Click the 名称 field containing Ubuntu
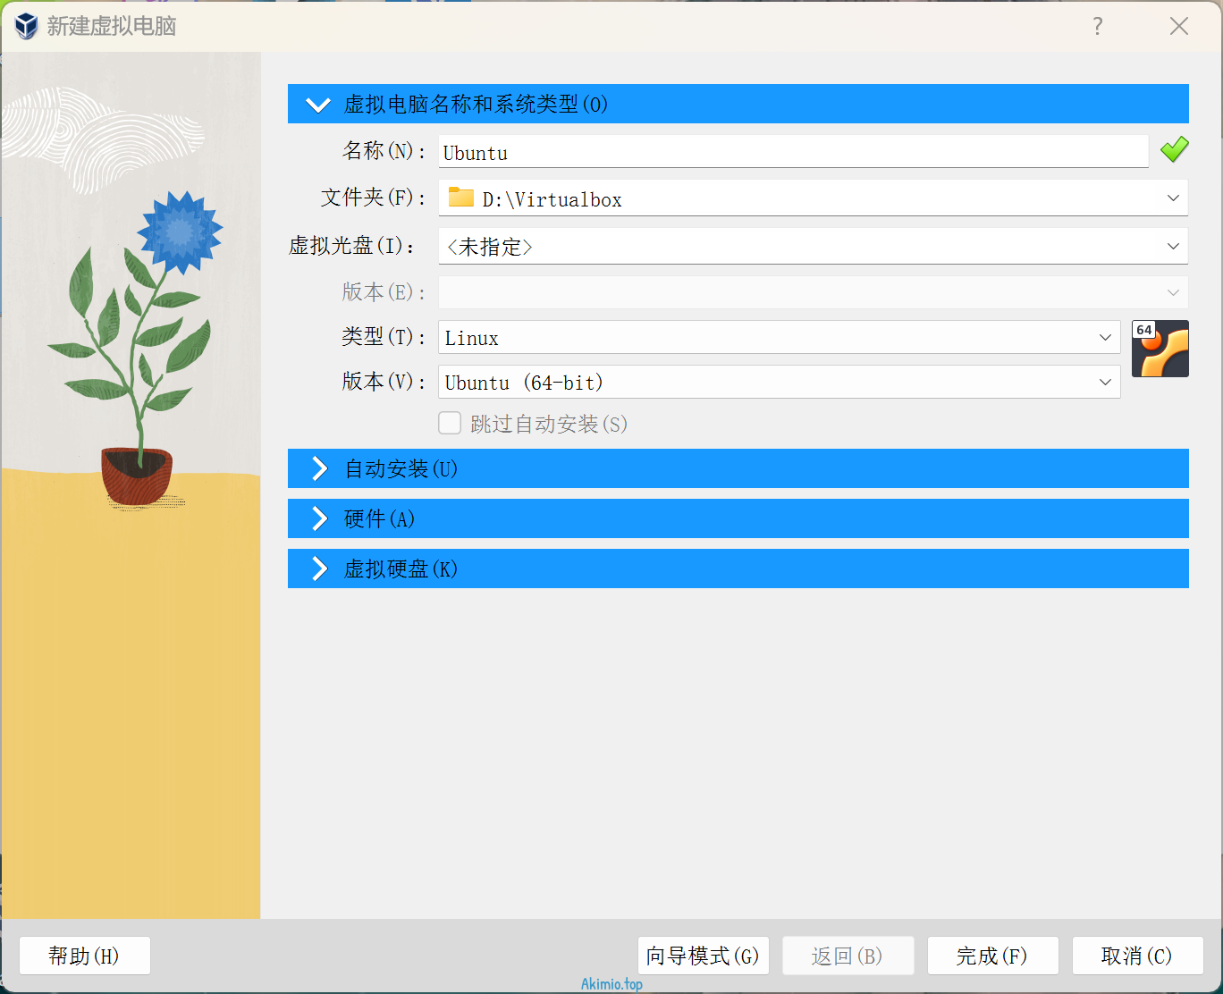 pyautogui.click(x=792, y=152)
